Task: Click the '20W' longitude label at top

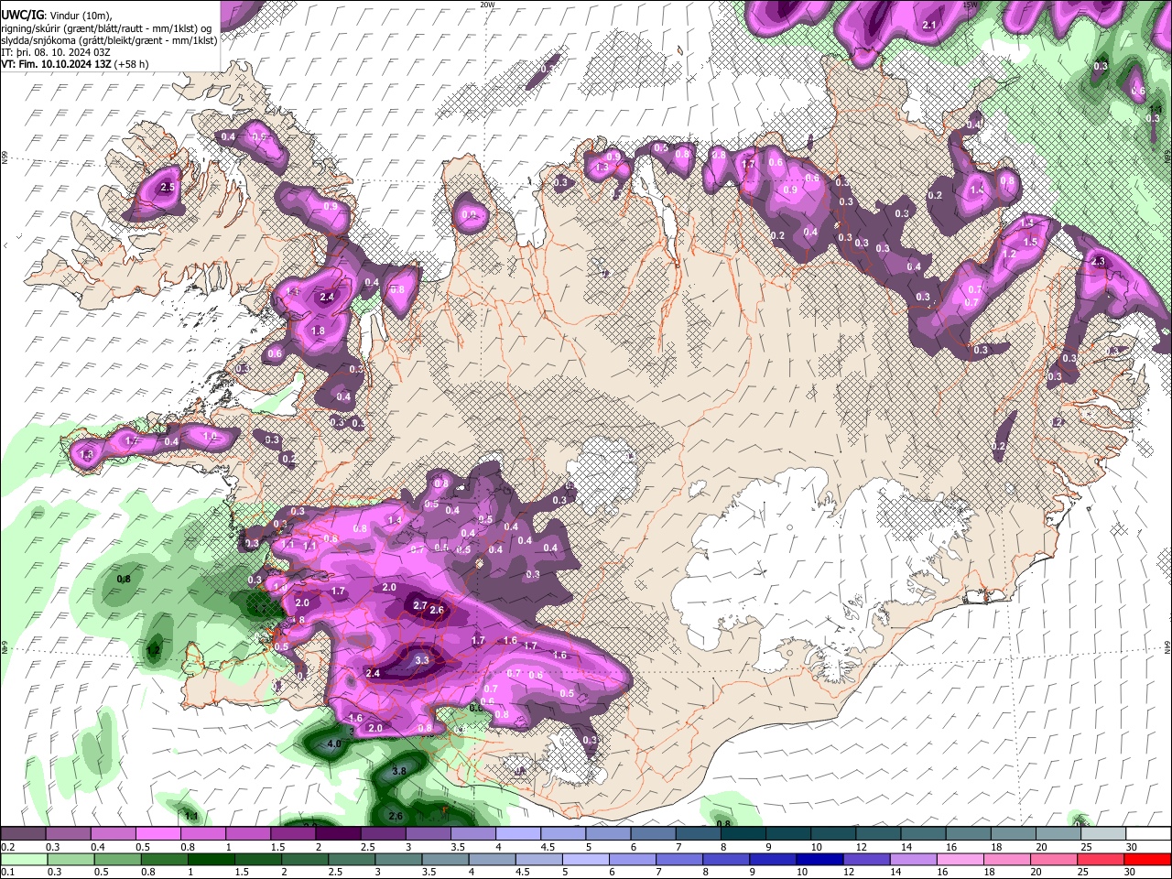Action: click(x=487, y=4)
